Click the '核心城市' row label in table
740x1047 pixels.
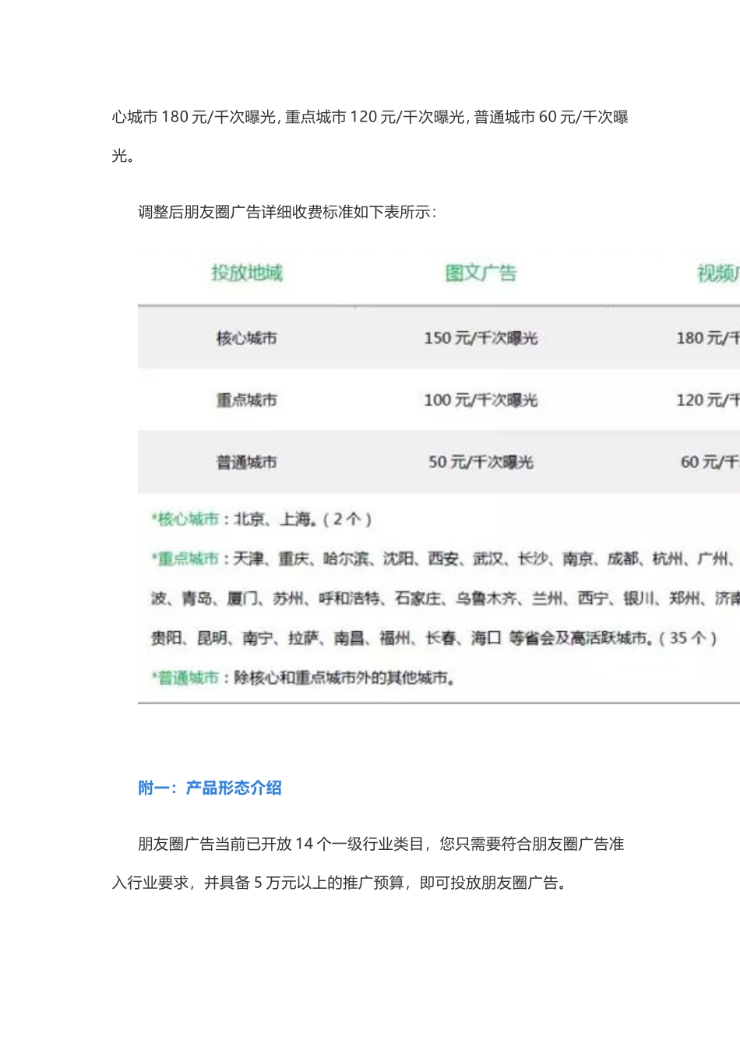(x=247, y=338)
